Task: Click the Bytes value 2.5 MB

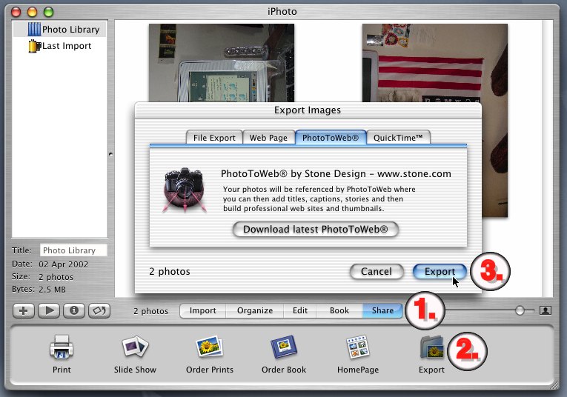Action: (x=52, y=290)
